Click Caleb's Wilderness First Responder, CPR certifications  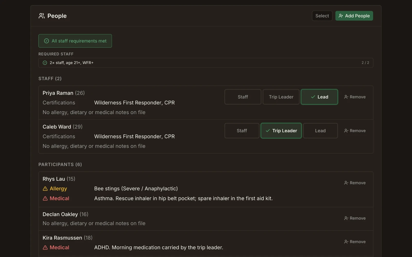coord(134,136)
